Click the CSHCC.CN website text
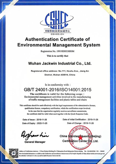This screenshot has width=116, height=164. click(57, 34)
